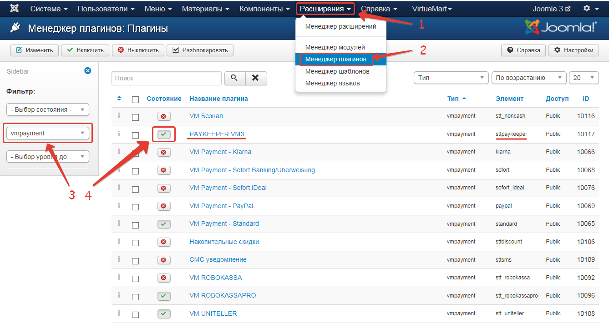
Task: Select checkbox for VM UNITELLER row
Action: tap(135, 314)
